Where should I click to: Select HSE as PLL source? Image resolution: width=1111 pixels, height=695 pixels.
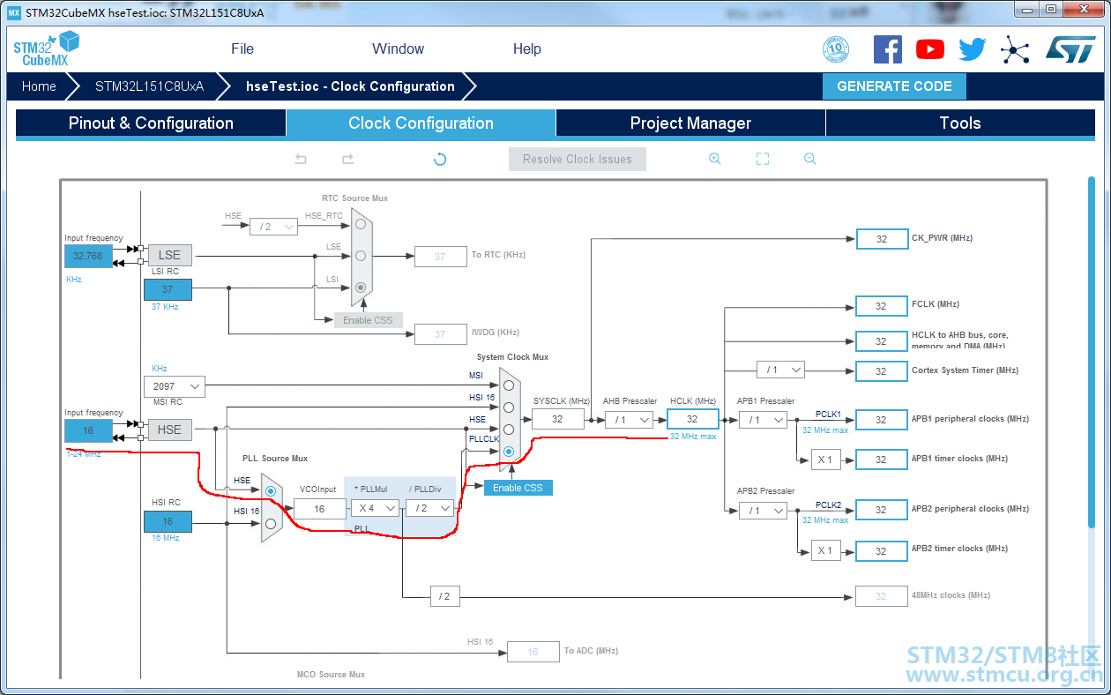271,490
